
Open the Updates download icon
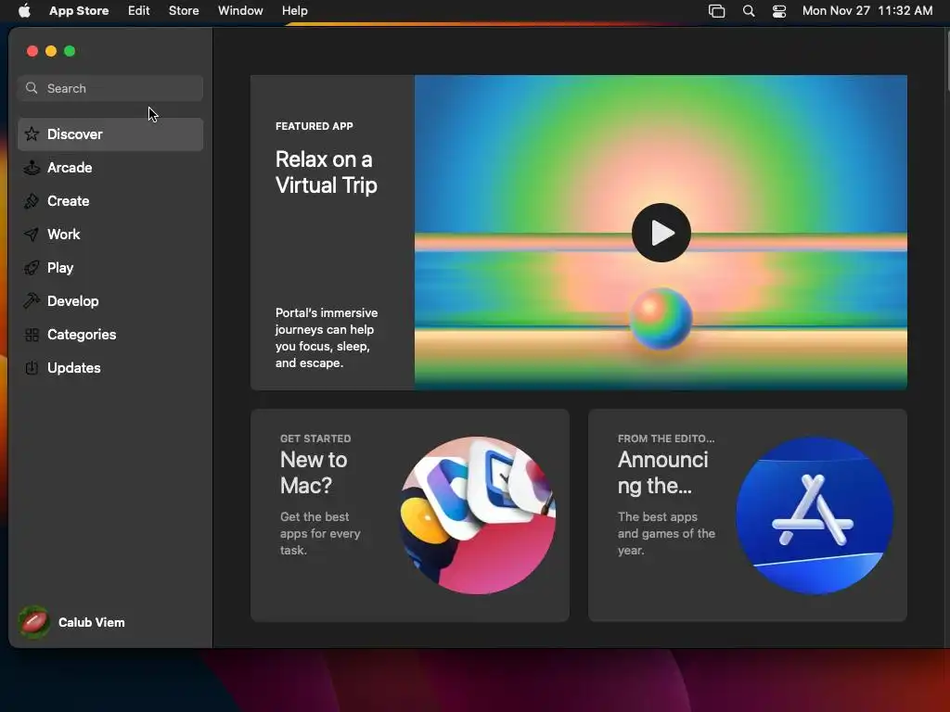32,367
